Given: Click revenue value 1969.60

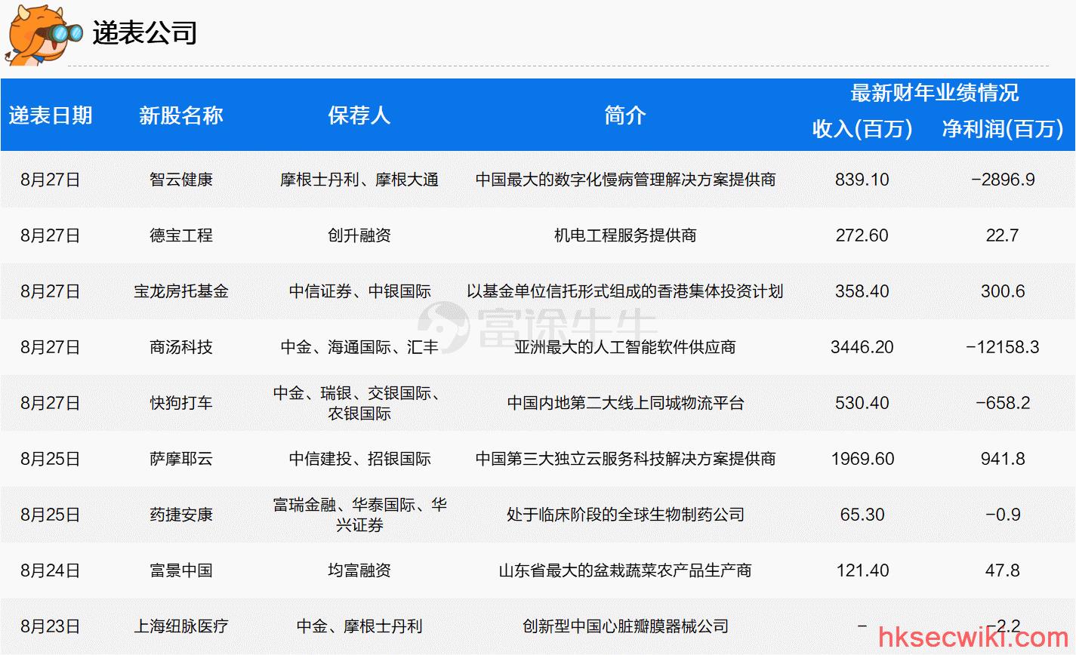Looking at the screenshot, I should coord(862,459).
